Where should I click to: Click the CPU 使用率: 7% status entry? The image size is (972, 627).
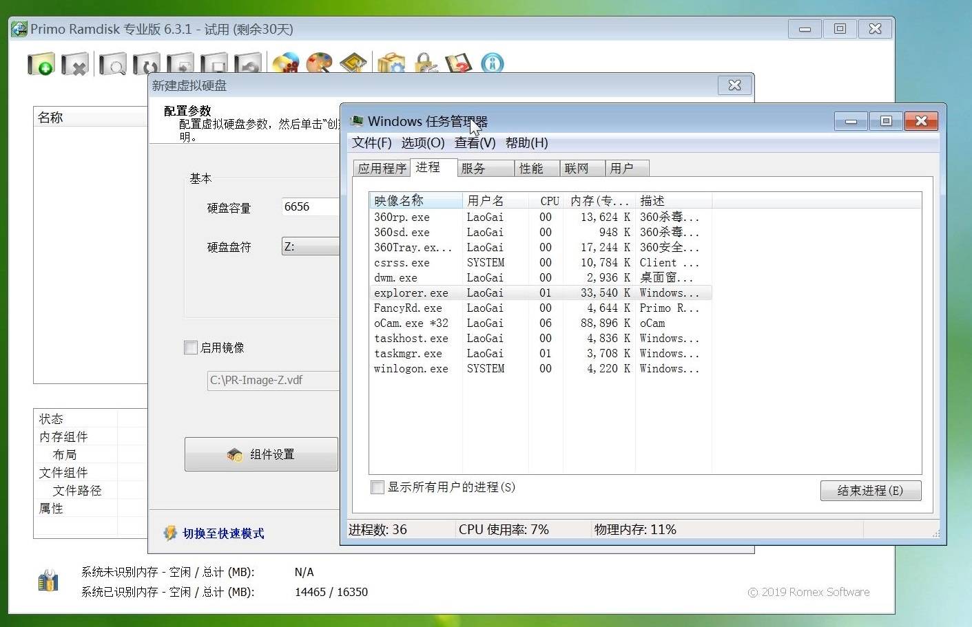(x=504, y=529)
